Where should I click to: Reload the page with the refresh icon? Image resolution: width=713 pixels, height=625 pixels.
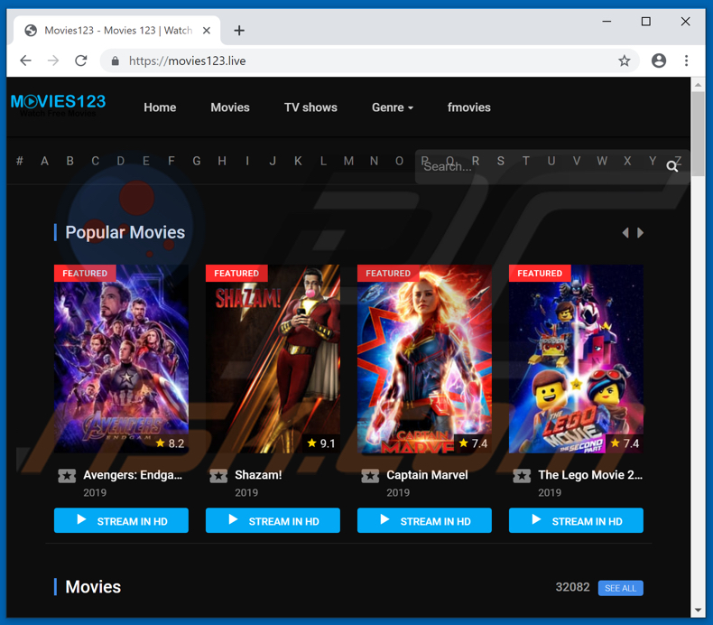pos(81,61)
